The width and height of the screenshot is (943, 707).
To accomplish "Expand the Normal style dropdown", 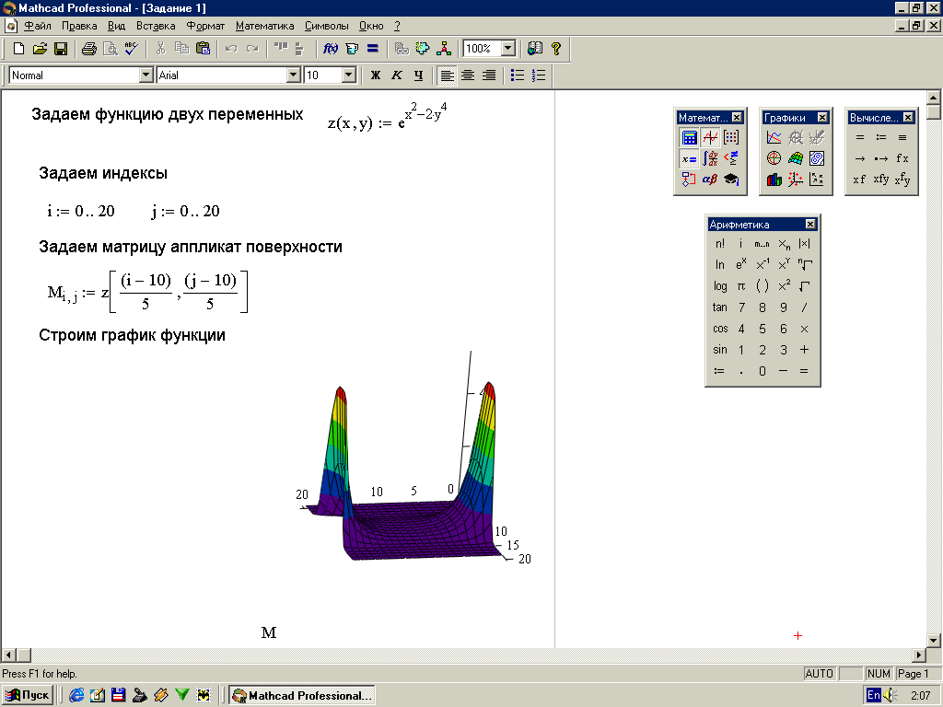I will 146,75.
